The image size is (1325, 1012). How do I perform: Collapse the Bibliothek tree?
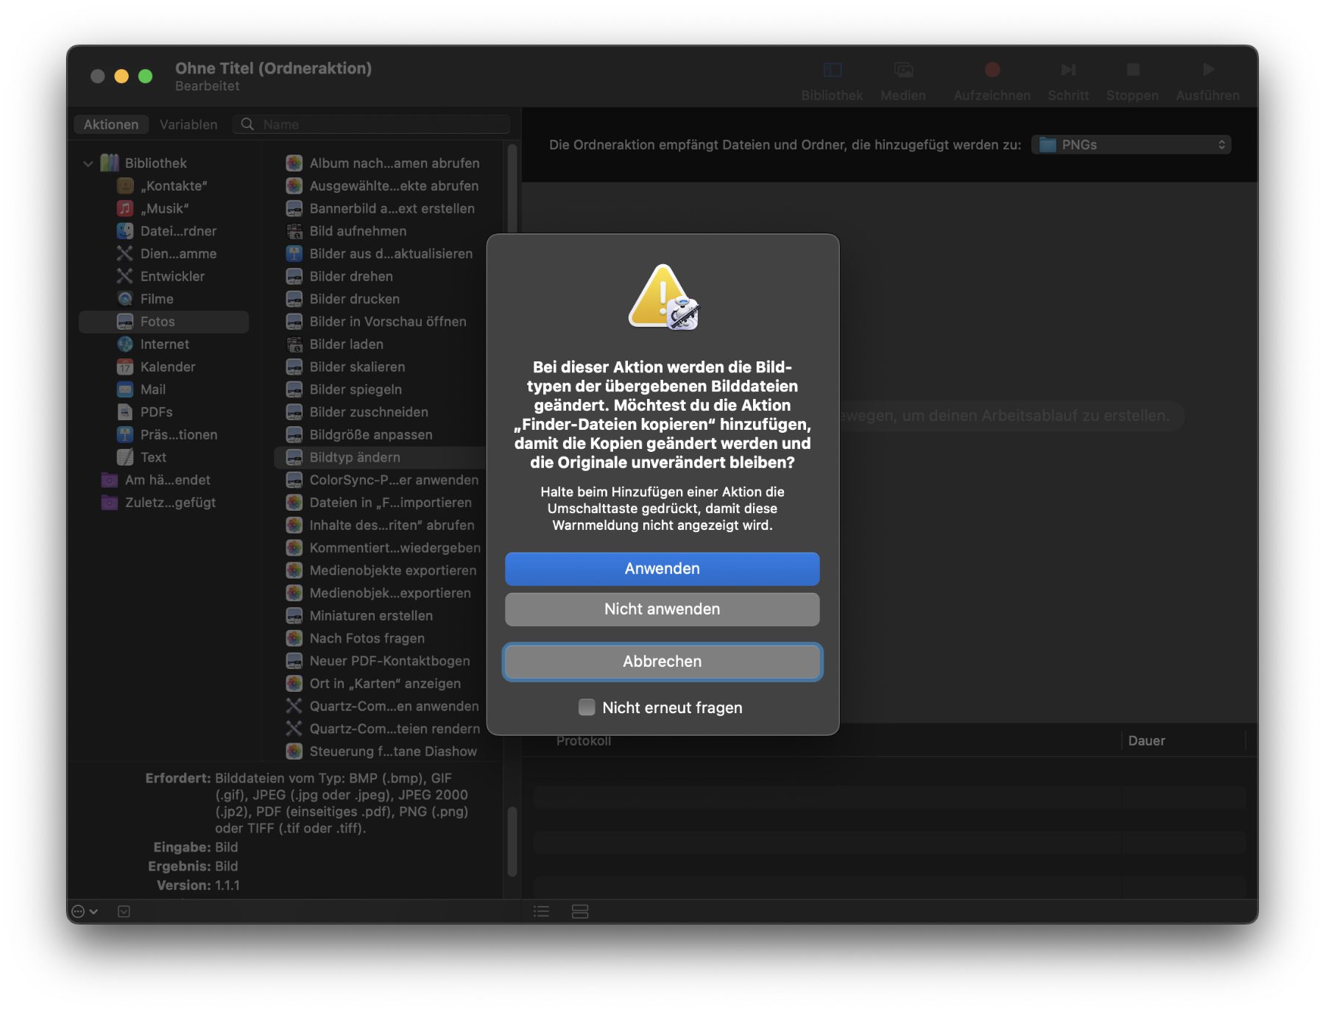pyautogui.click(x=88, y=163)
